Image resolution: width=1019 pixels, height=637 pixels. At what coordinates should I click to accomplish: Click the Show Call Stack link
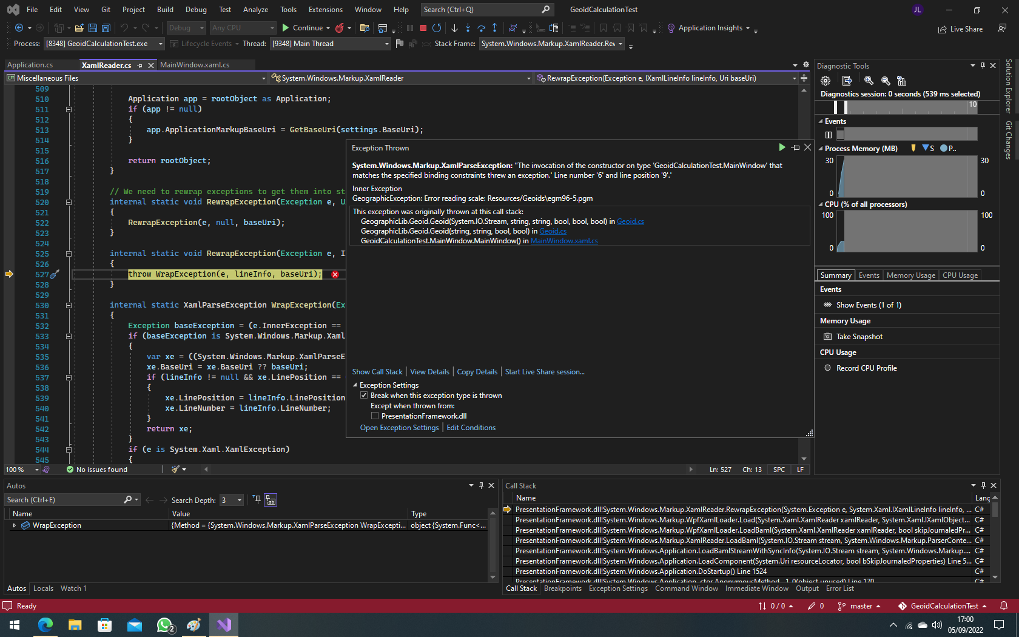tap(377, 372)
